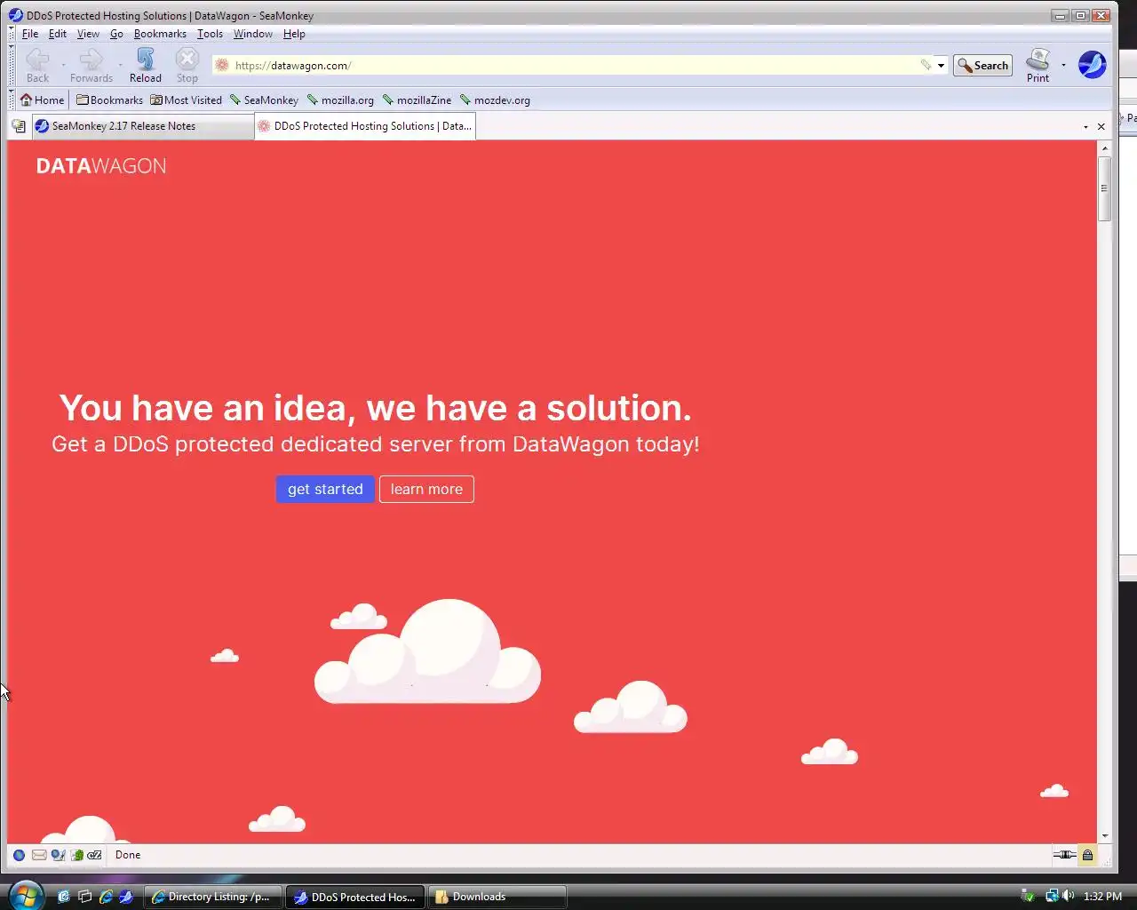Toggle the online/offline connection icon

point(1064,855)
